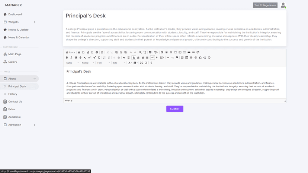Click the Print icon in editor toolbar
The height and width of the screenshot is (173, 308).
[x=97, y=52]
